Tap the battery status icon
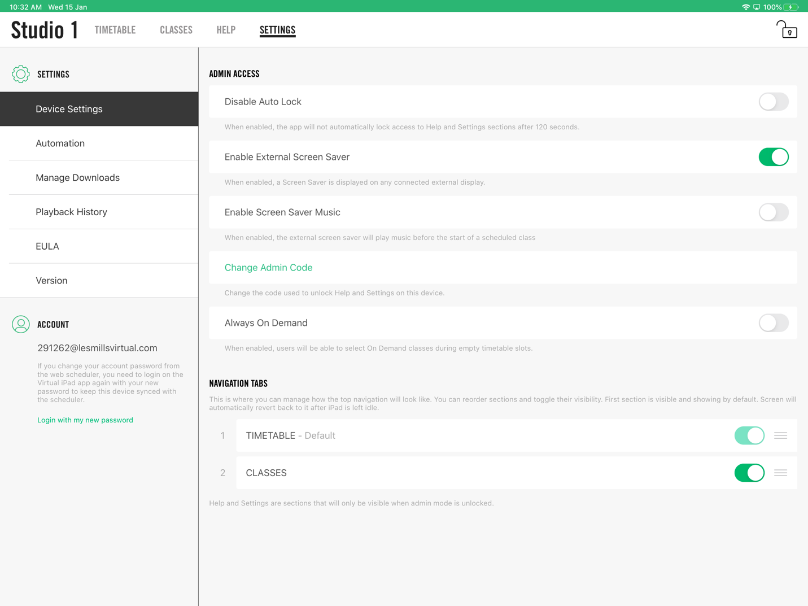Image resolution: width=808 pixels, height=606 pixels. tap(792, 7)
